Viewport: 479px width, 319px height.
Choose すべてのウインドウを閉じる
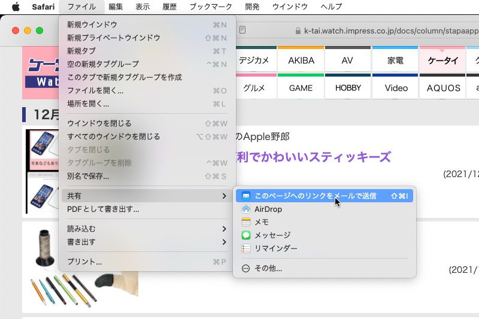pyautogui.click(x=147, y=136)
